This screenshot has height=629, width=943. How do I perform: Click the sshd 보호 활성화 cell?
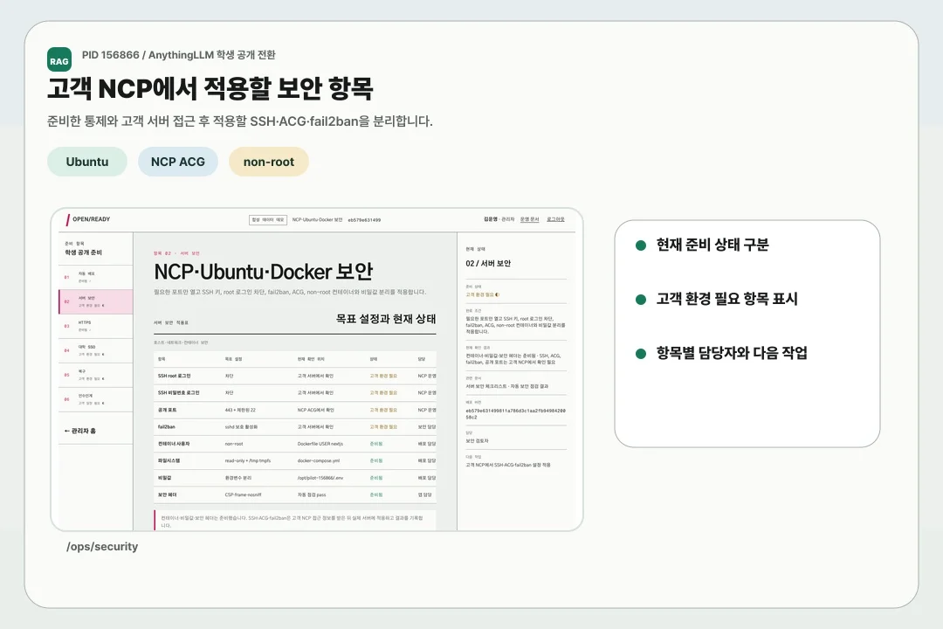241,426
